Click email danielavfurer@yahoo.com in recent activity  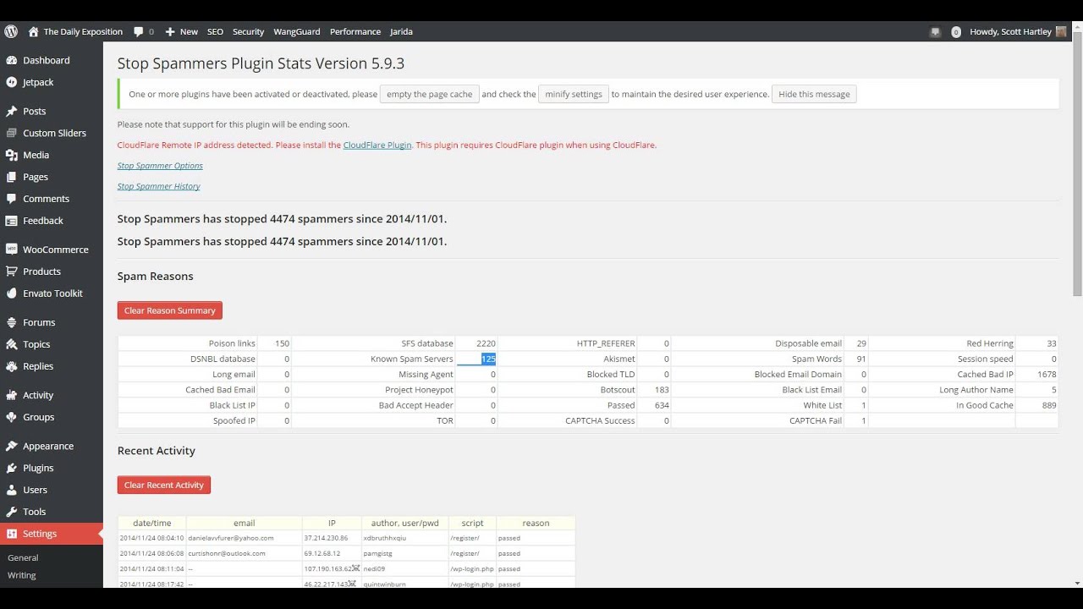click(x=231, y=538)
